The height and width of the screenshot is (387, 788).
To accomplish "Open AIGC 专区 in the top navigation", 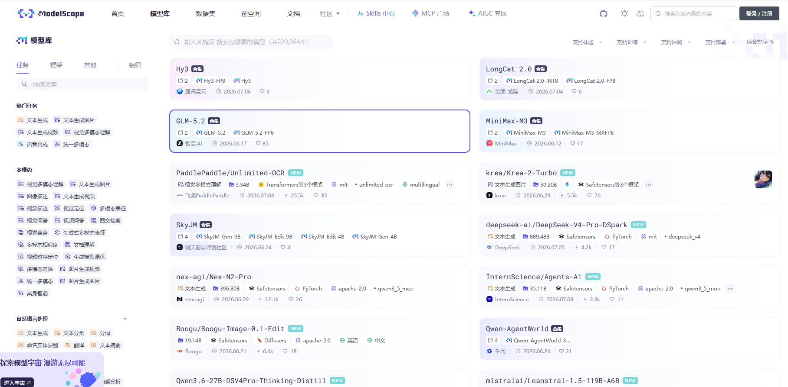I will (488, 14).
